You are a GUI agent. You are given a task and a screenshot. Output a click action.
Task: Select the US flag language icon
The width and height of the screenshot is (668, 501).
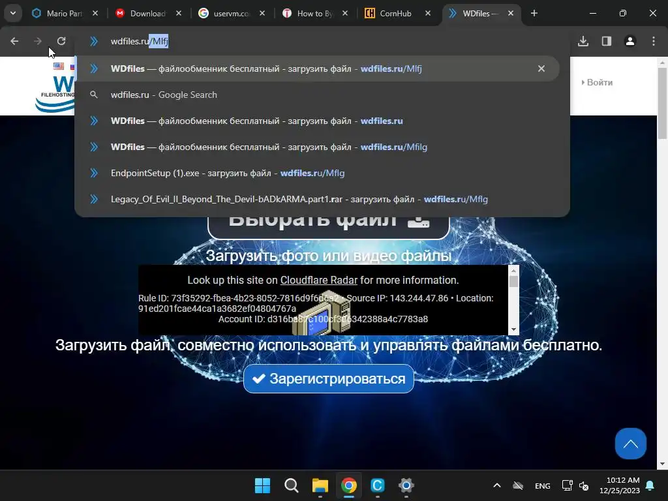[x=59, y=66]
